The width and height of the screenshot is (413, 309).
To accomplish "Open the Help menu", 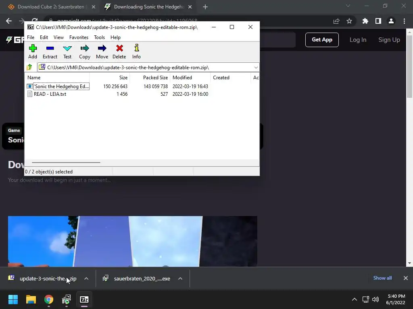I will [115, 37].
